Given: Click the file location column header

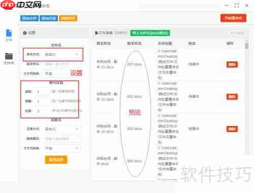Looking at the screenshot, I should [x=165, y=43].
